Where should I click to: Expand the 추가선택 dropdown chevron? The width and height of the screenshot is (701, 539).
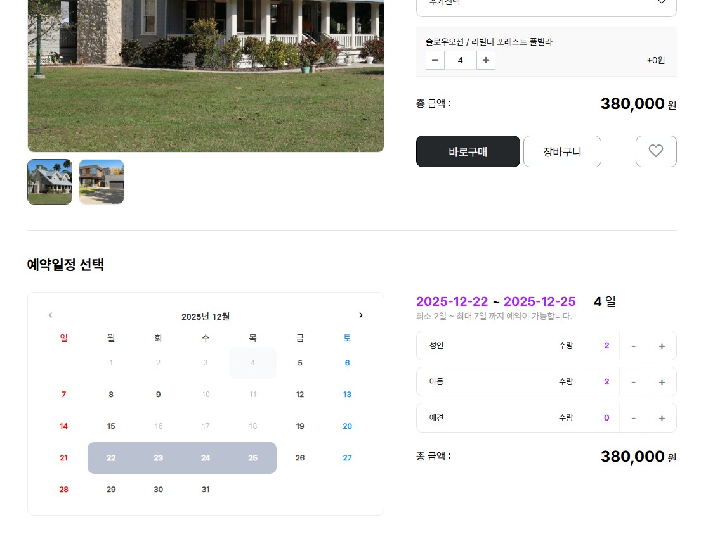click(x=662, y=2)
